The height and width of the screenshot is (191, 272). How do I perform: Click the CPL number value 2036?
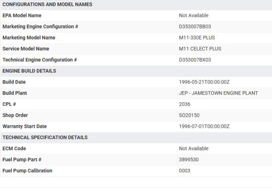coord(185,104)
